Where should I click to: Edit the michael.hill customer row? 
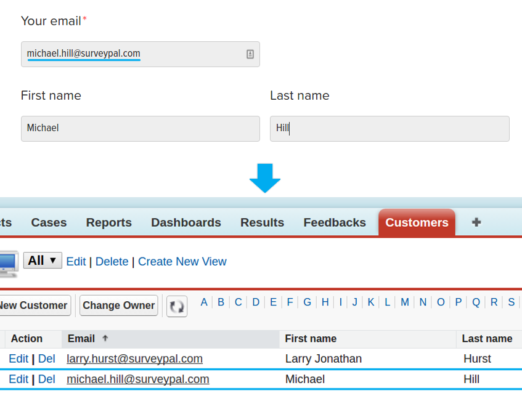point(18,379)
